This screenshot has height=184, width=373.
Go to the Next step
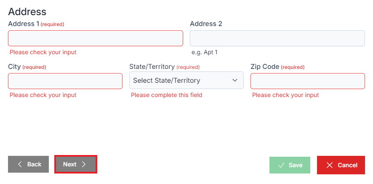click(76, 164)
